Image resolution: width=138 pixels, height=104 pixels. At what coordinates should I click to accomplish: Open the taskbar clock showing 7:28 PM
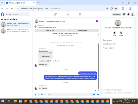[126, 101]
